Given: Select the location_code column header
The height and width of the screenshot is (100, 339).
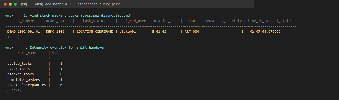Looking at the screenshot, I should 165,21.
